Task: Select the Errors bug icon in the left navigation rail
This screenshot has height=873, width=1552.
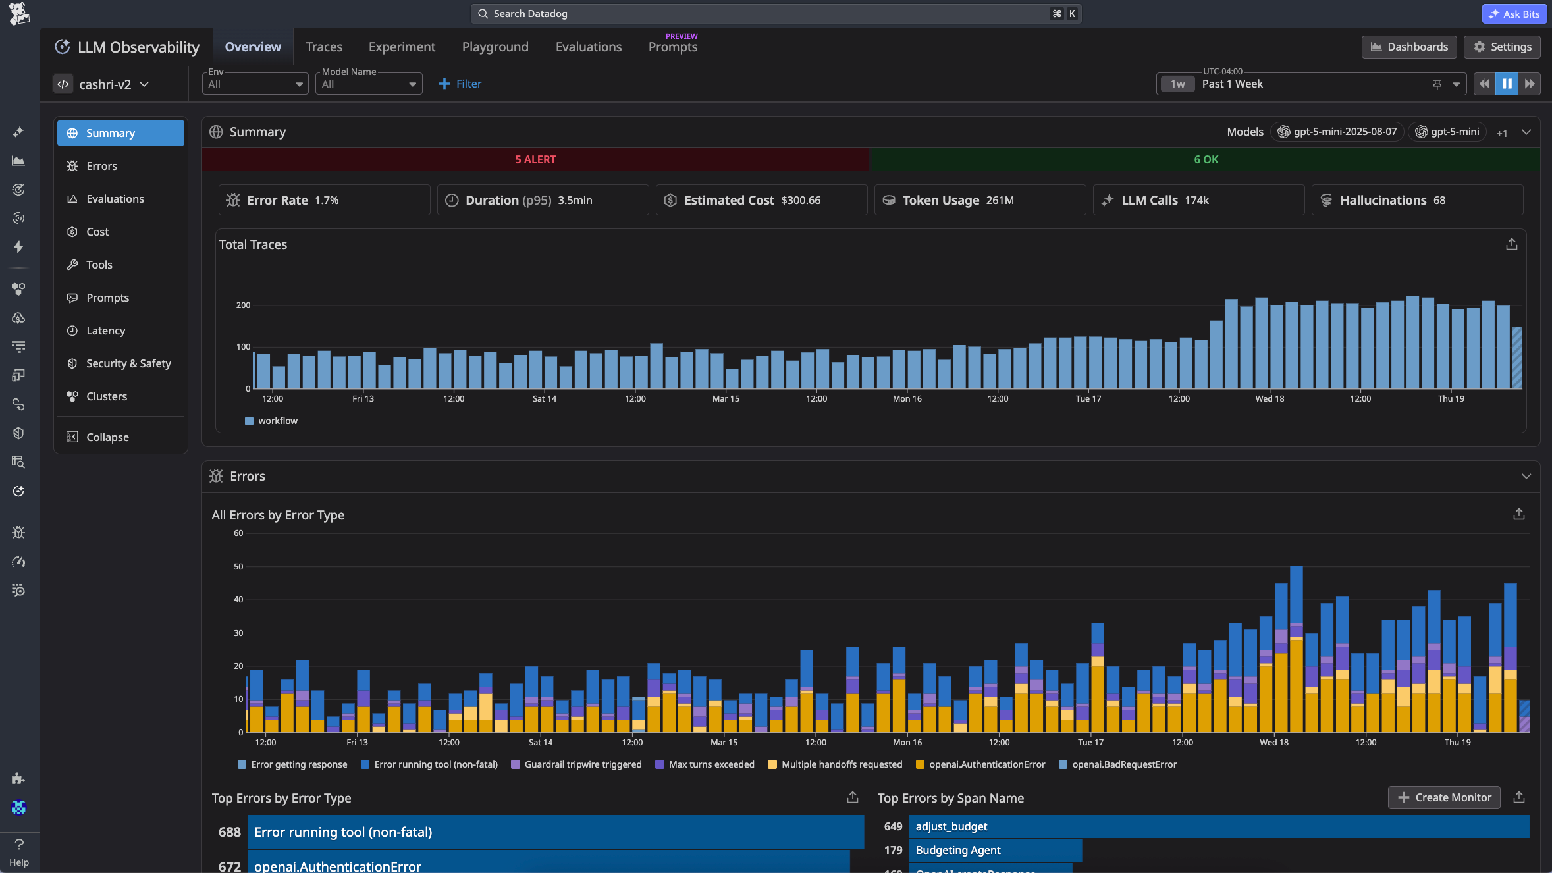Action: click(x=19, y=532)
